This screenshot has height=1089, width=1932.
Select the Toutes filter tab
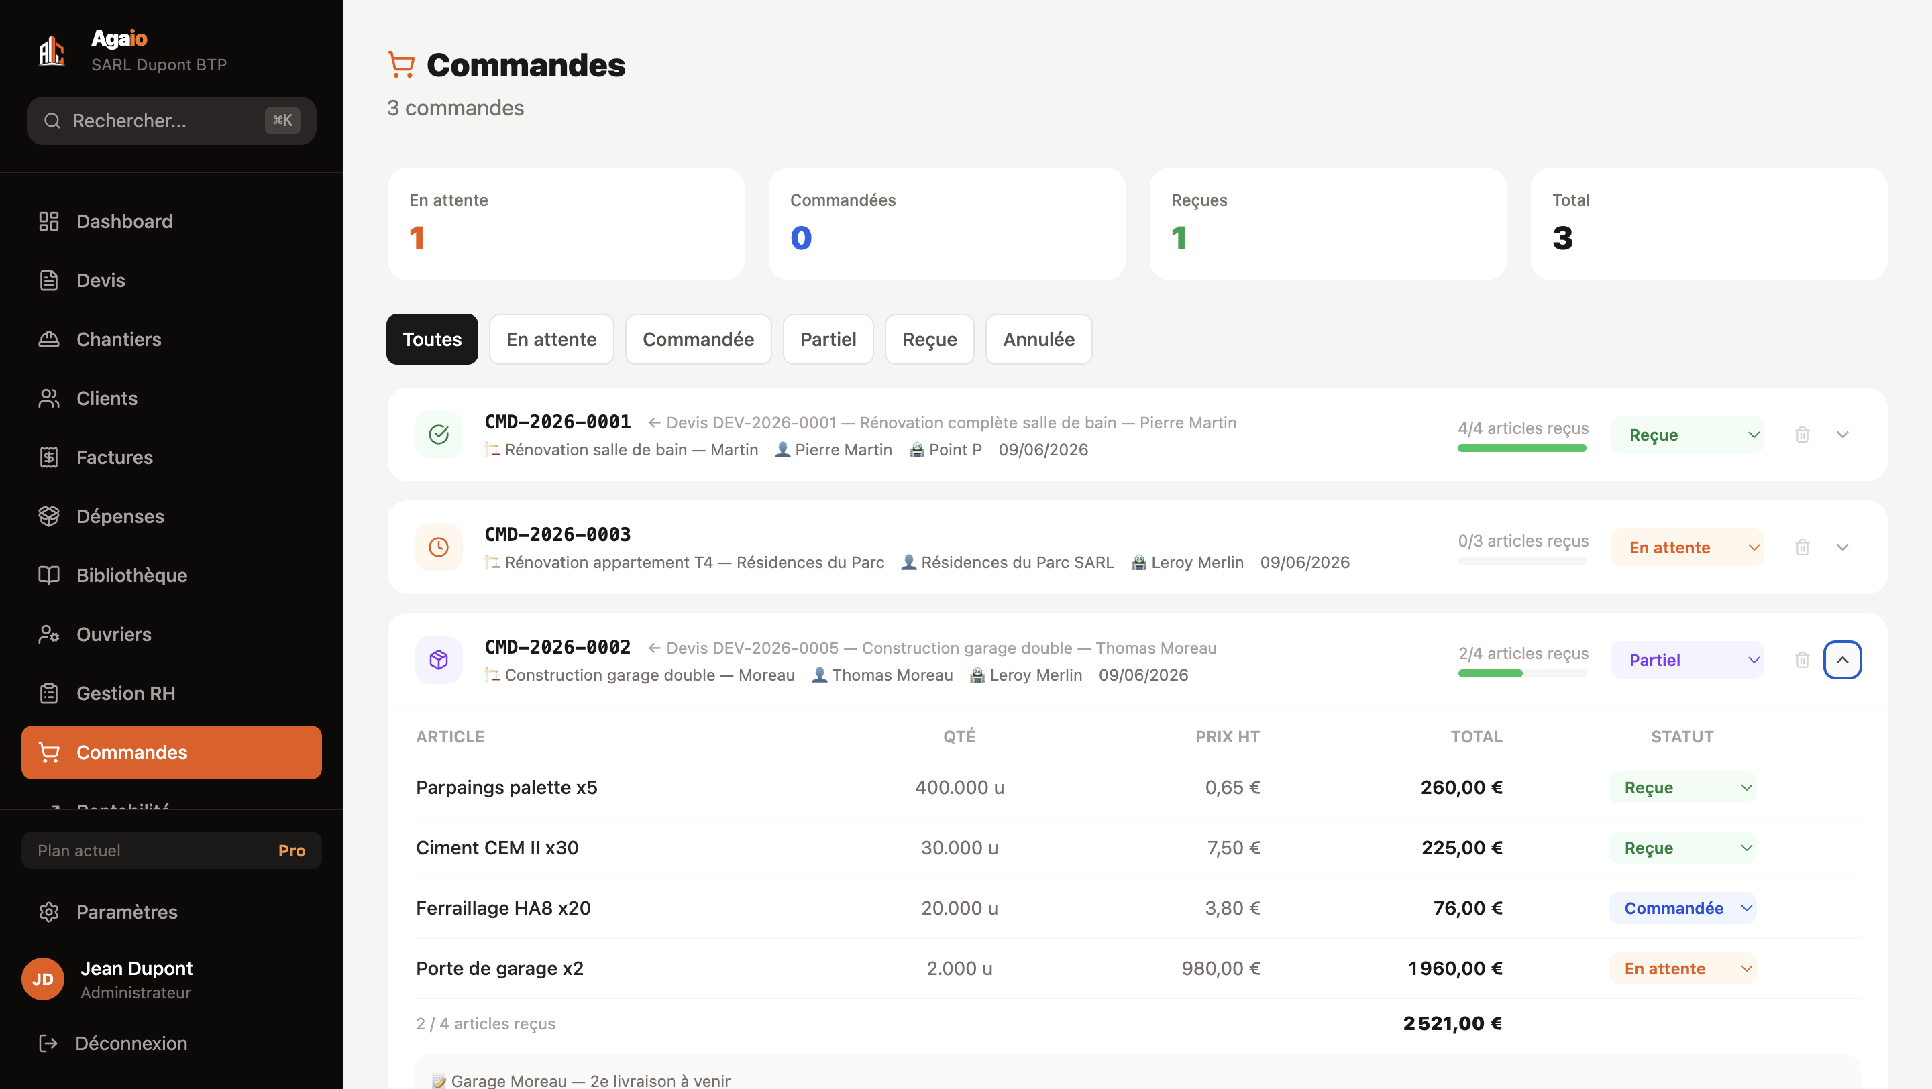(x=432, y=339)
